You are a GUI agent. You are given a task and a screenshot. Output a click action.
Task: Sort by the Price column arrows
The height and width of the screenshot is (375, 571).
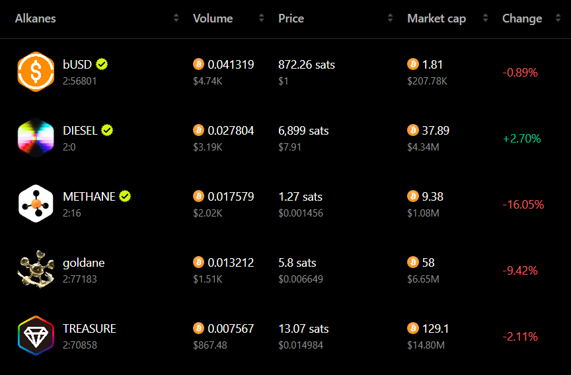[391, 18]
